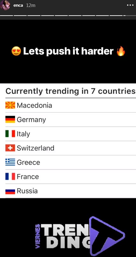Tap the enca username
The width and height of the screenshot is (136, 257).
[18, 5]
